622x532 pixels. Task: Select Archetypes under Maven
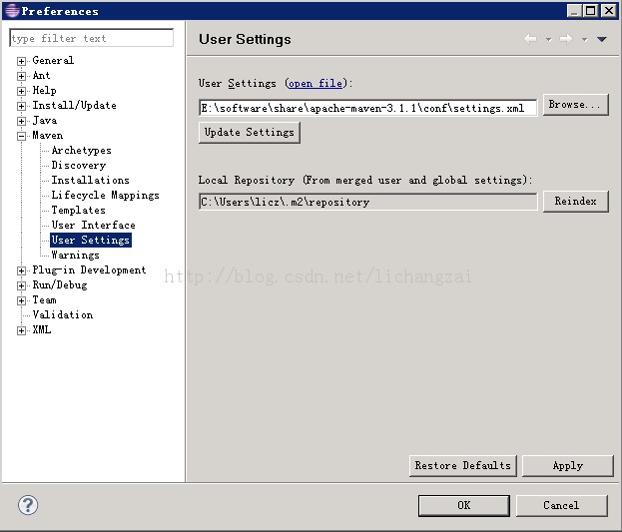click(81, 151)
